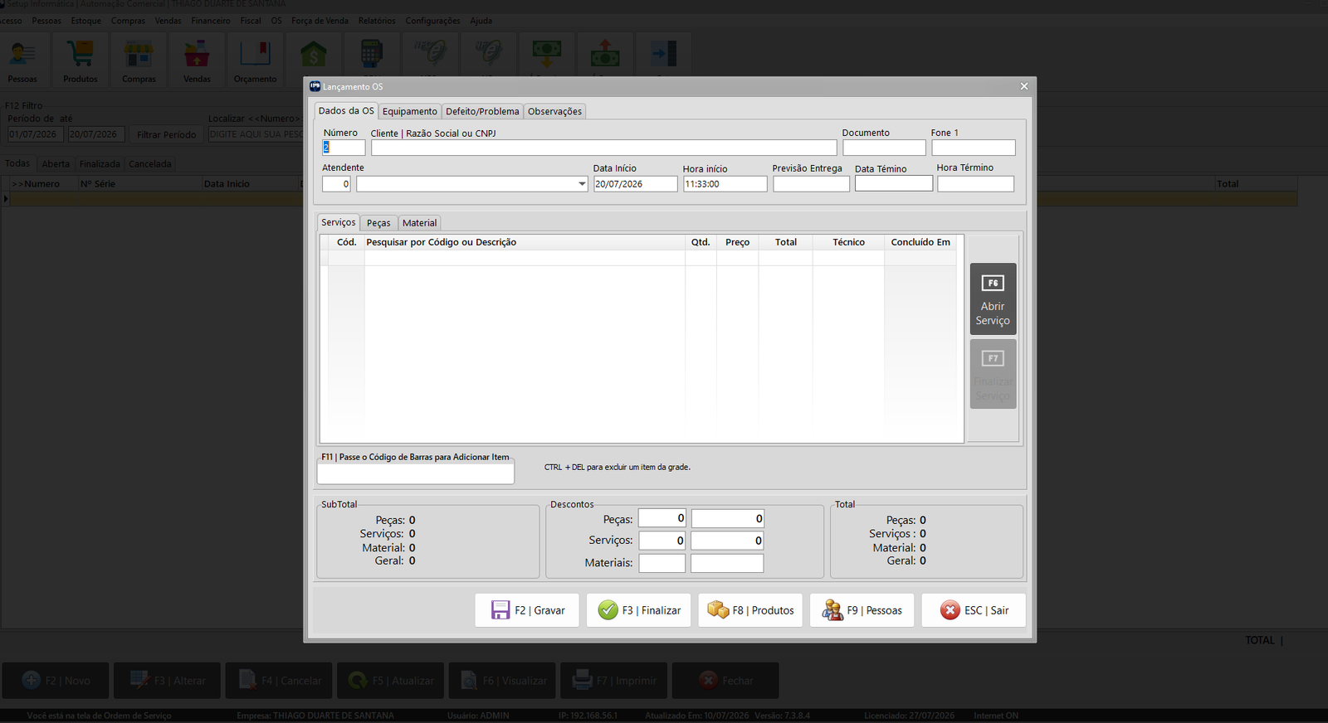Click F7 Finalizar Serviço button
1328x723 pixels.
pyautogui.click(x=993, y=374)
